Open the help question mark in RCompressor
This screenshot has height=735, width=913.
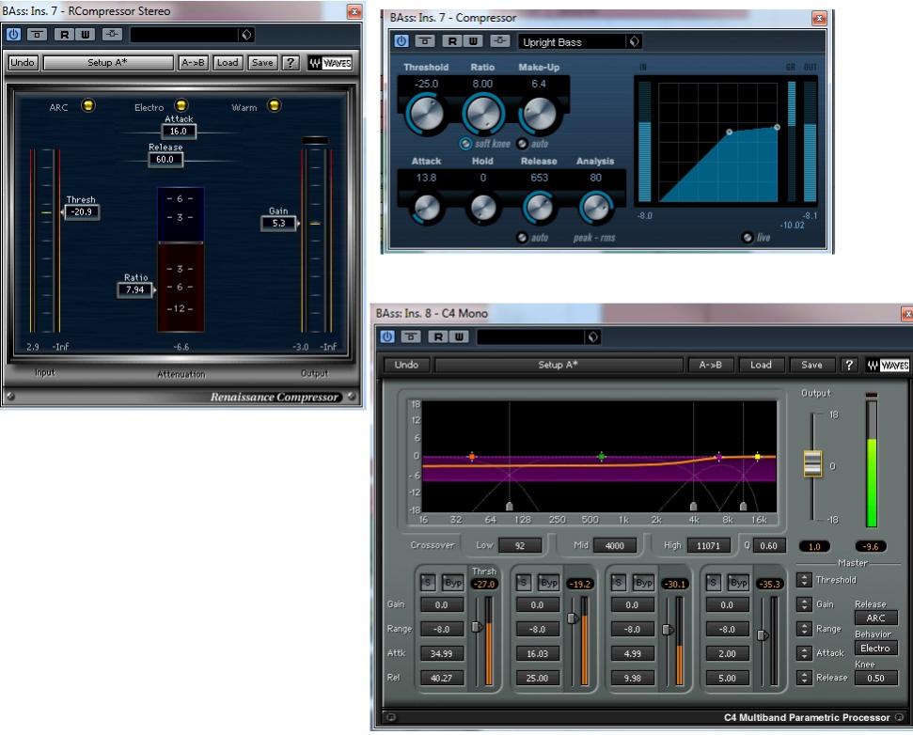(x=290, y=63)
